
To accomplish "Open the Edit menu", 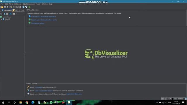I will tap(6, 4).
